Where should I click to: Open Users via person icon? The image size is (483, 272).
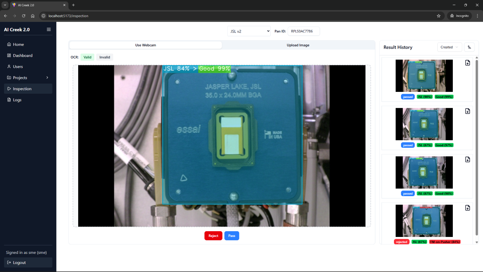pos(9,66)
